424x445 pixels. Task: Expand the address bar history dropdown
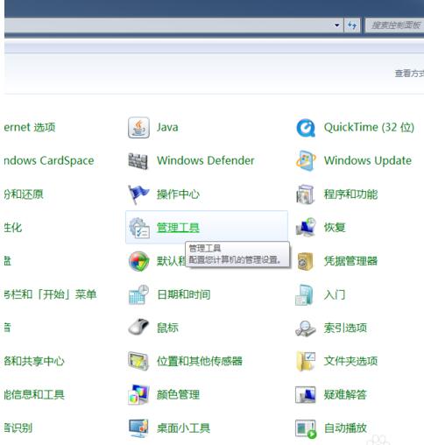(337, 25)
